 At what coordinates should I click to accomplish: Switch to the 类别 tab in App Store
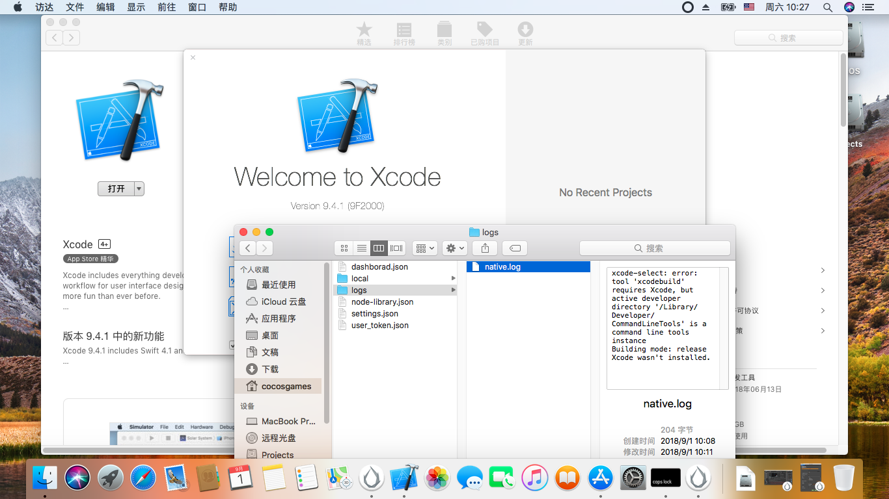tap(444, 34)
